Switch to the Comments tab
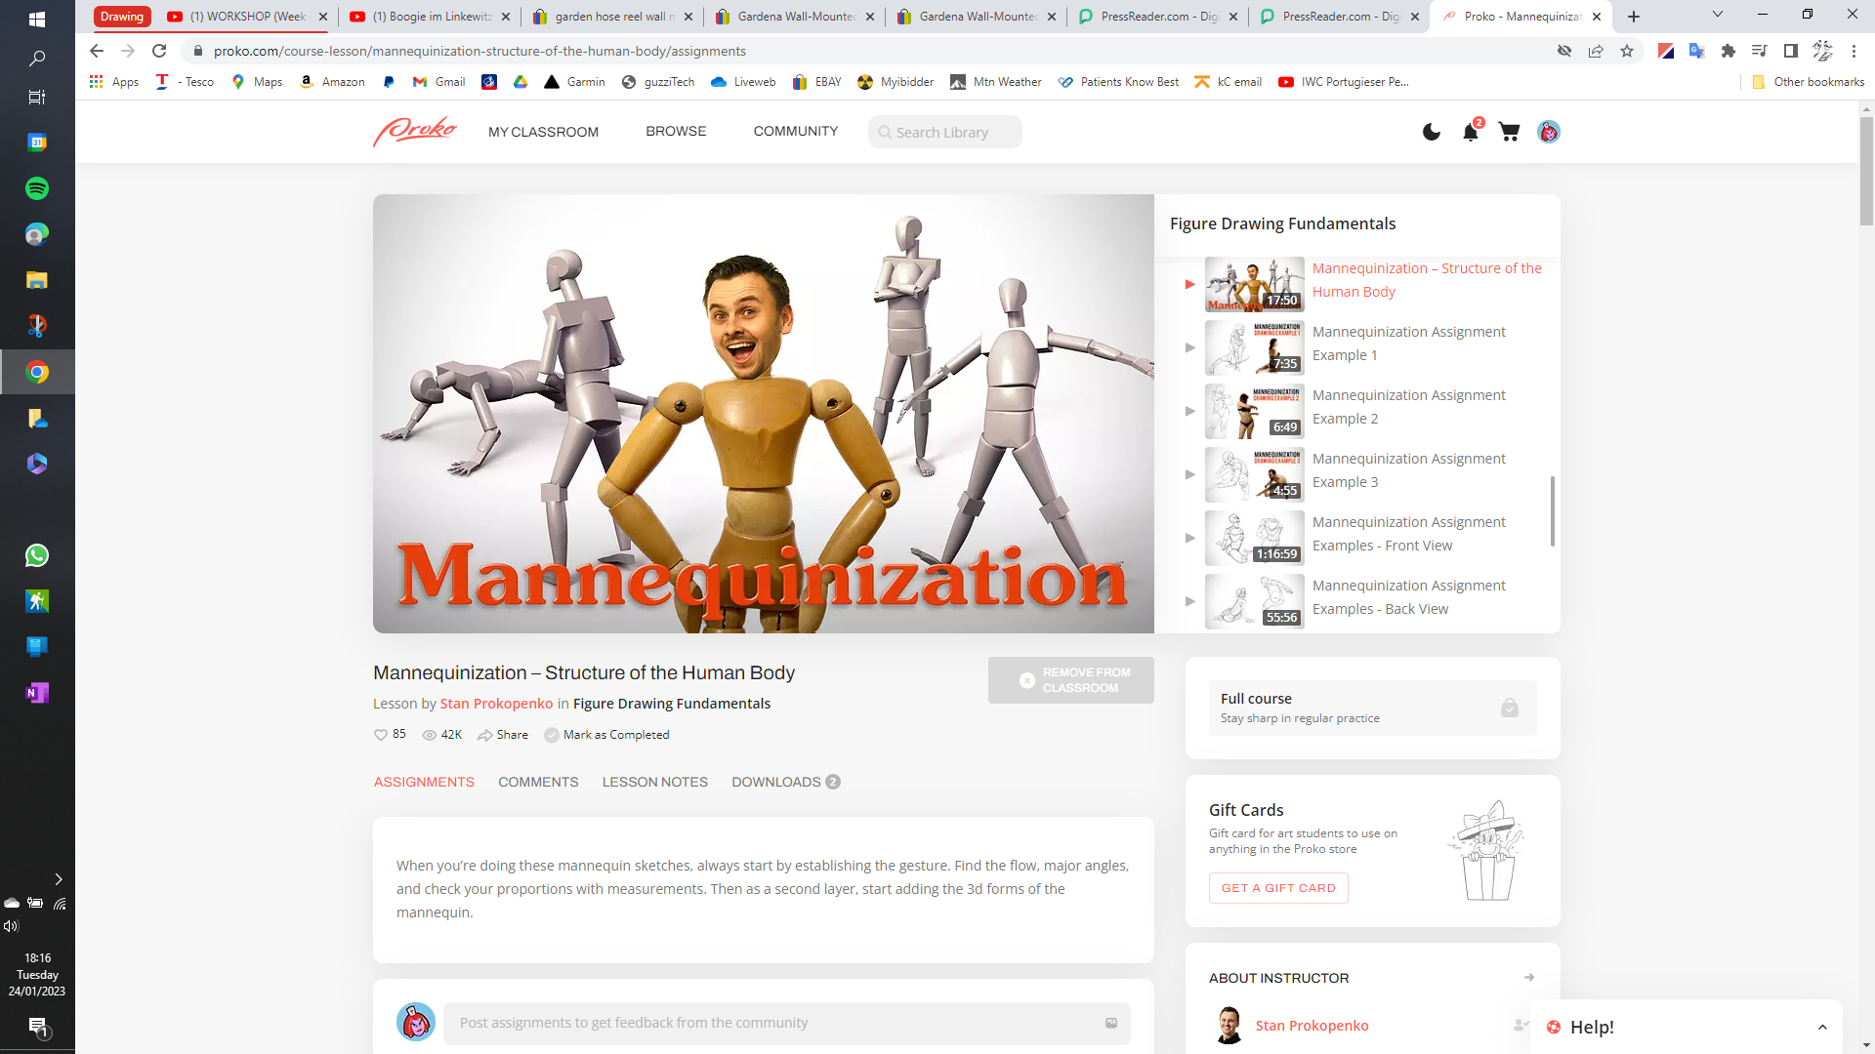1875x1054 pixels. [538, 782]
